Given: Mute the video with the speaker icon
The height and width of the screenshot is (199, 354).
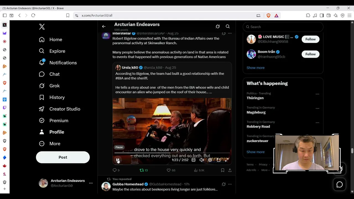Looking at the screenshot, I should [202, 160].
